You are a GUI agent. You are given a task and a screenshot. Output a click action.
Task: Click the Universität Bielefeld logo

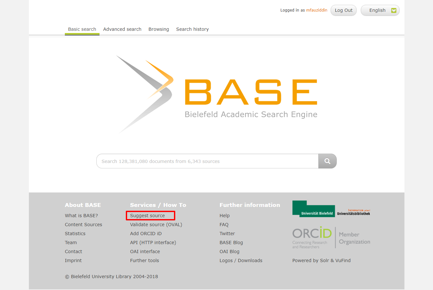314,209
